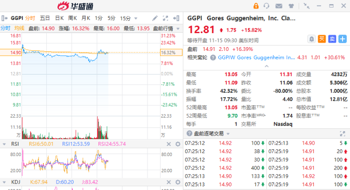Screen dimensions: 350x190
Task: Switch to the 五日 chart tab
Action: 45,18
